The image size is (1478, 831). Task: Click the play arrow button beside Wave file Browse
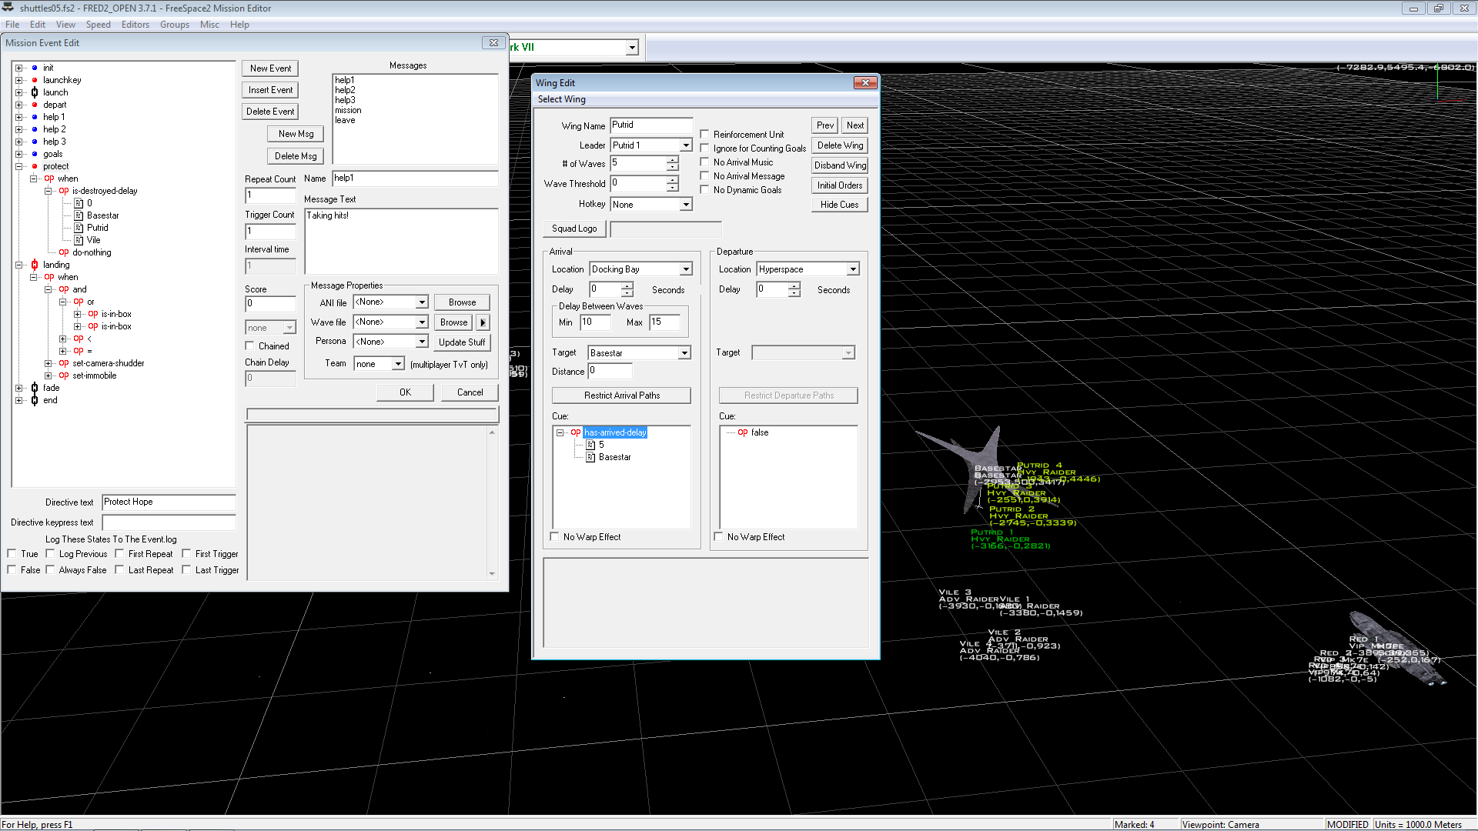coord(483,322)
